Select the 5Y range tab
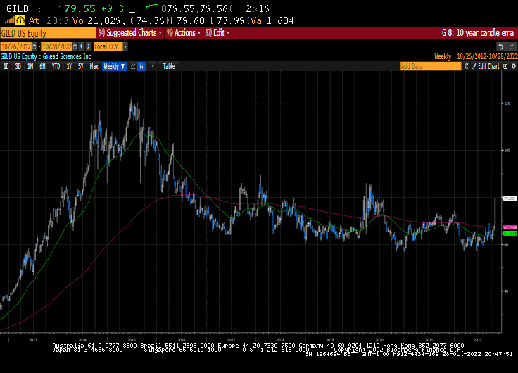 tap(81, 66)
